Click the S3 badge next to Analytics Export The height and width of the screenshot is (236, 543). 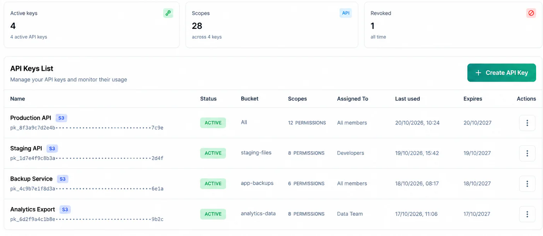tap(65, 209)
